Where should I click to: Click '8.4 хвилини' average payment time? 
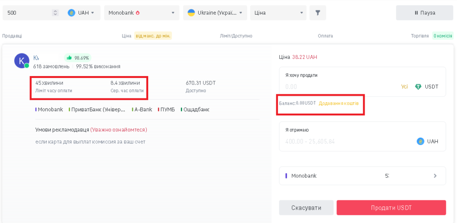(125, 83)
